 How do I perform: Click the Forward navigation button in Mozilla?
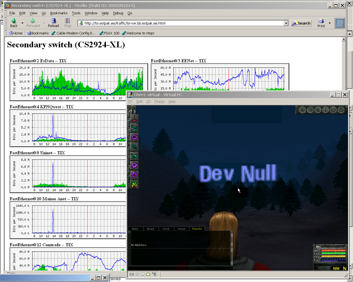[33, 23]
